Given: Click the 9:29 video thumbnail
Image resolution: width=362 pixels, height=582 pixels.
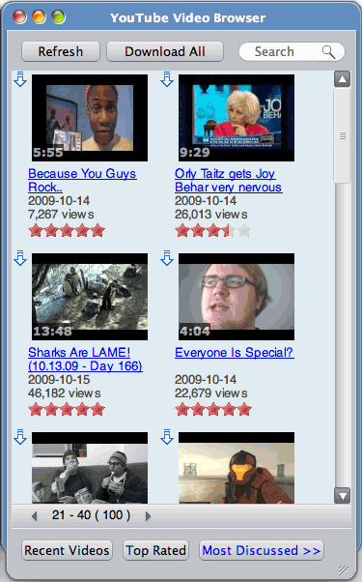Looking at the screenshot, I should [x=237, y=118].
